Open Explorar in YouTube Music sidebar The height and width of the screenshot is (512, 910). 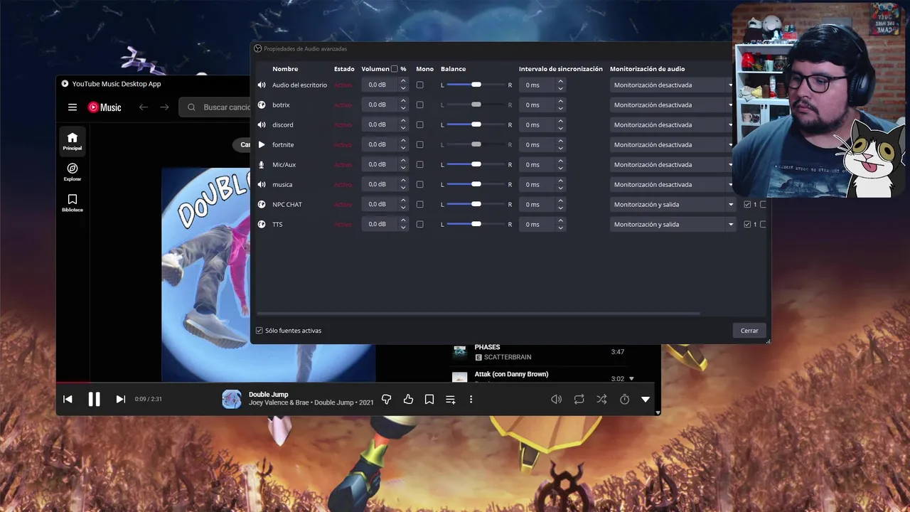73,172
